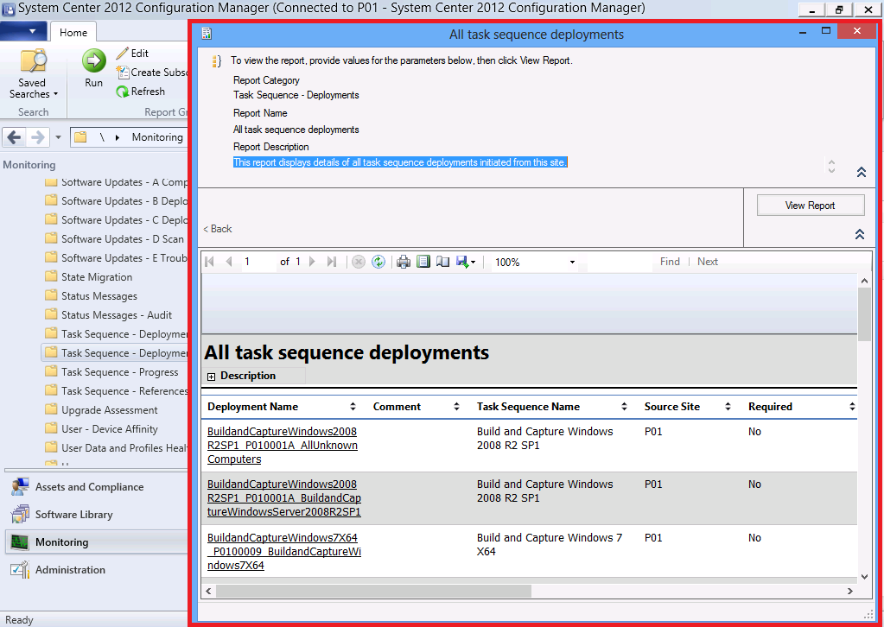Click the report down scroll arrow
The height and width of the screenshot is (627, 884).
tap(865, 576)
